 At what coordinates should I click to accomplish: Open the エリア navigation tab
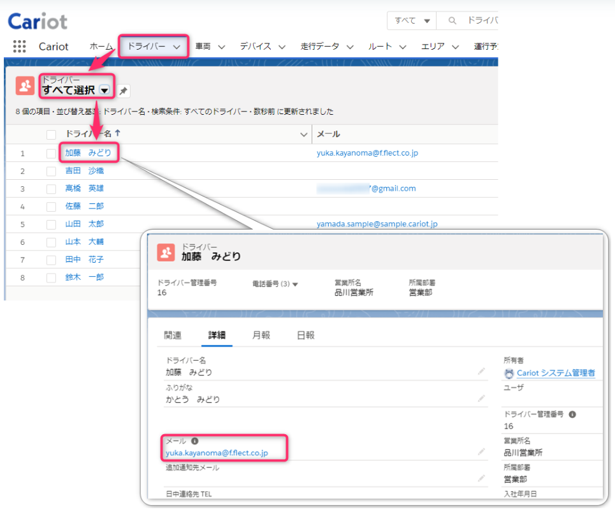tap(433, 47)
